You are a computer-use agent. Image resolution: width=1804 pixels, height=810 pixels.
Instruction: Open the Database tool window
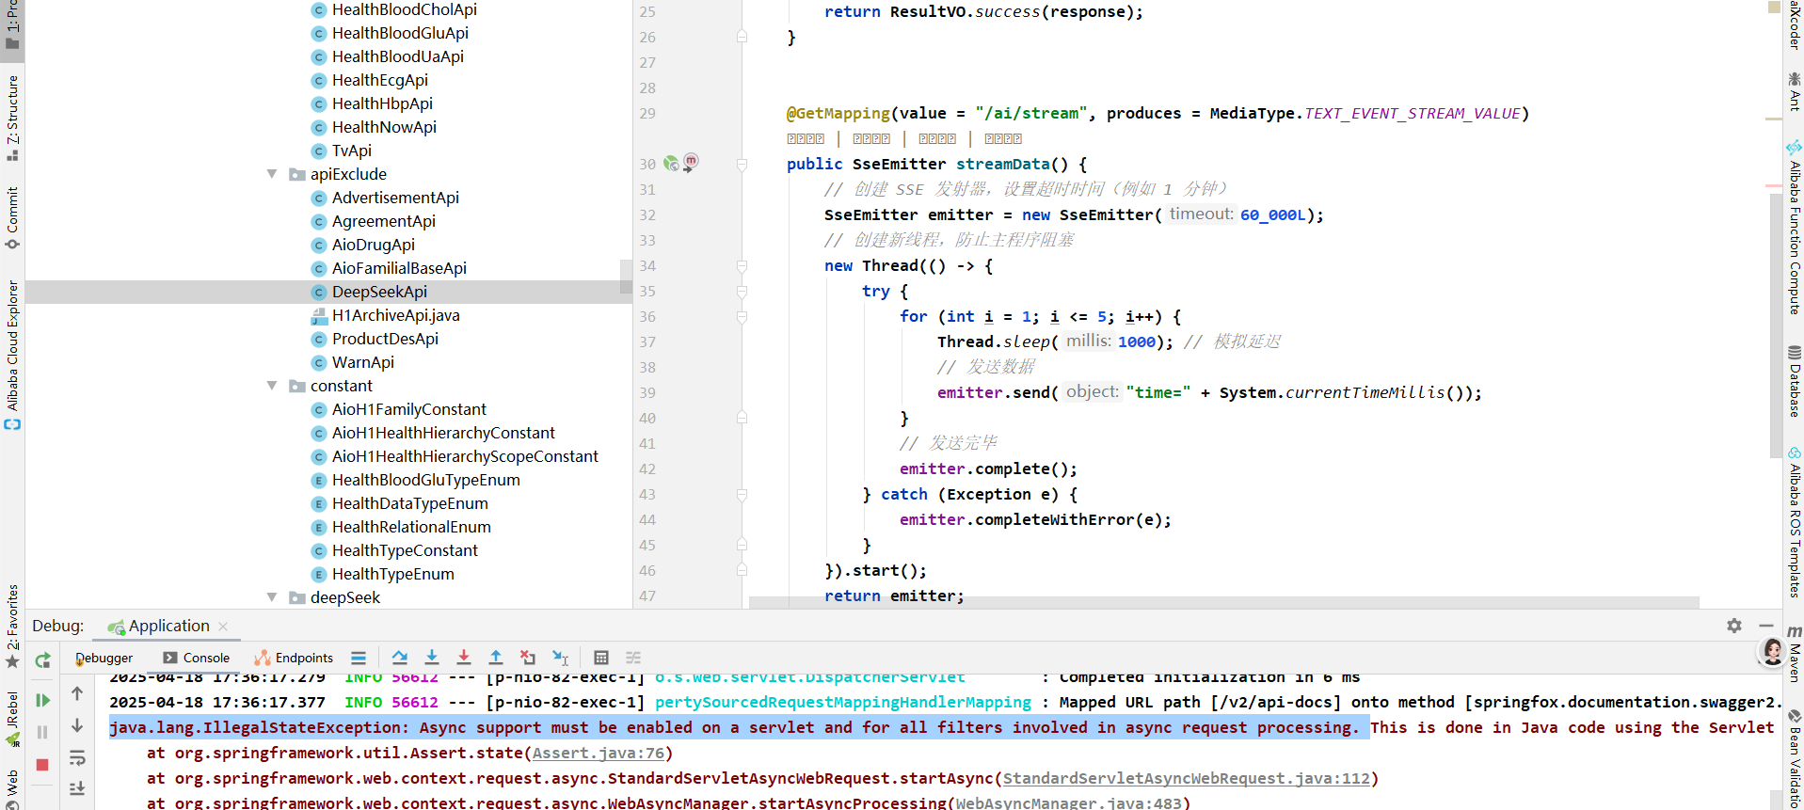(x=1794, y=381)
